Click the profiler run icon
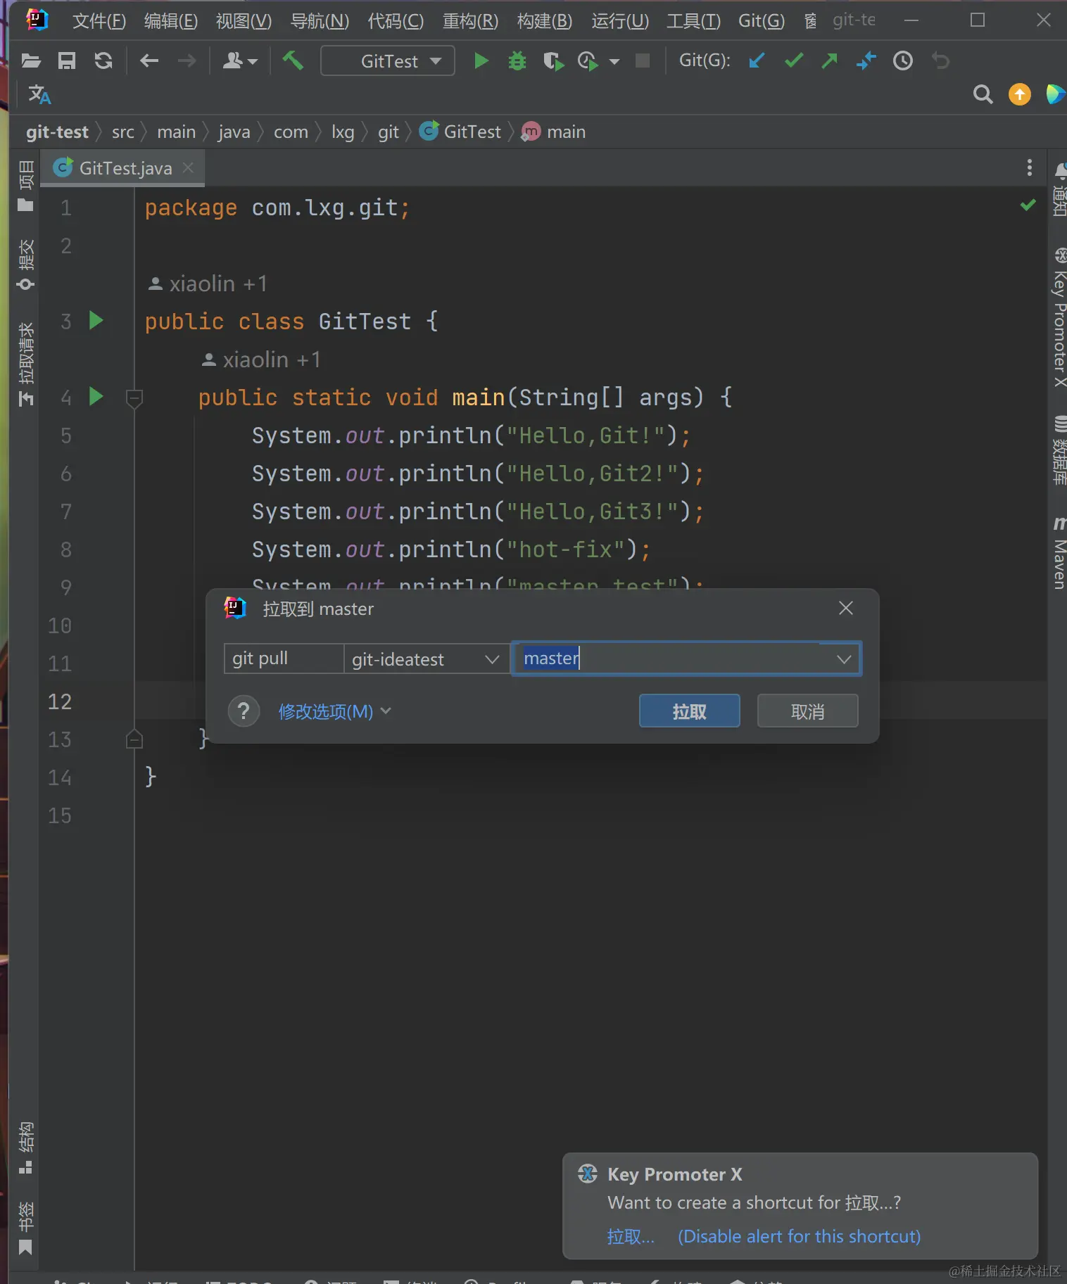This screenshot has height=1284, width=1067. coord(588,61)
